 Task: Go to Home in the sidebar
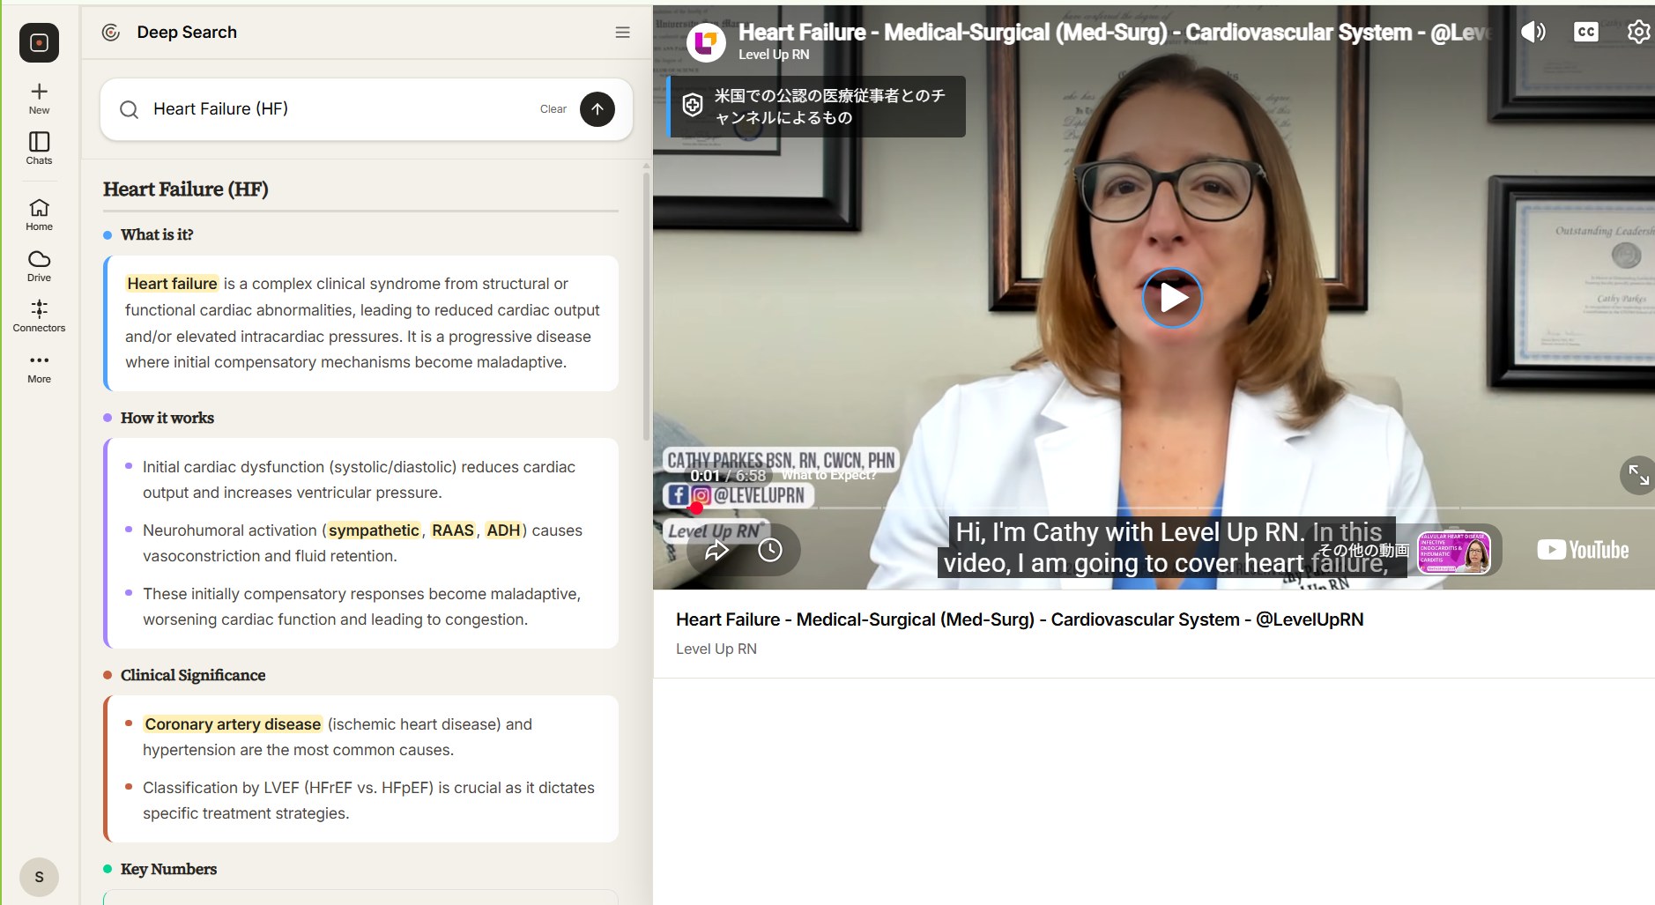click(x=39, y=215)
